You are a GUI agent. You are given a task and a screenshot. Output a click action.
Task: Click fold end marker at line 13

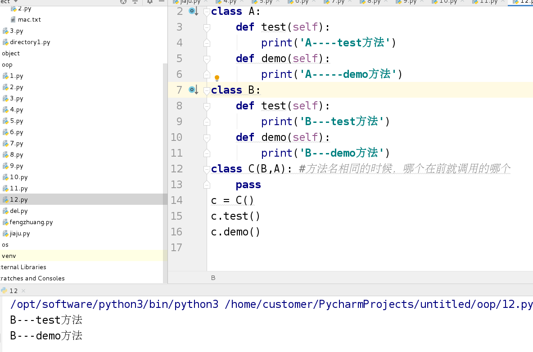click(207, 185)
